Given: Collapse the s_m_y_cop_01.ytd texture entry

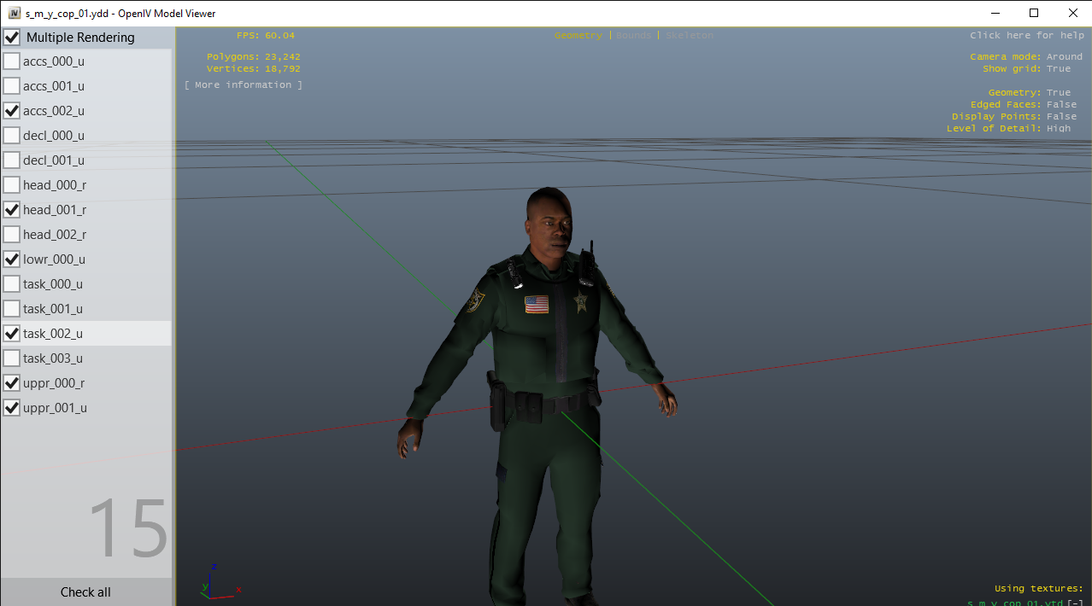Looking at the screenshot, I should click(x=1074, y=603).
